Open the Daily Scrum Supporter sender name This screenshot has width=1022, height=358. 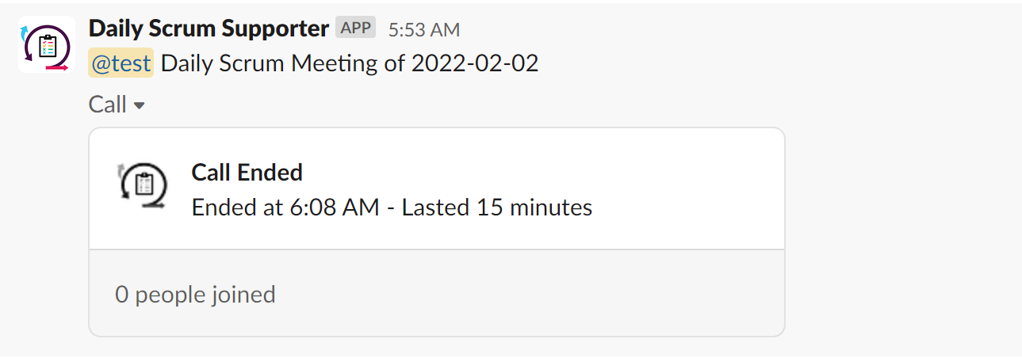pos(209,29)
